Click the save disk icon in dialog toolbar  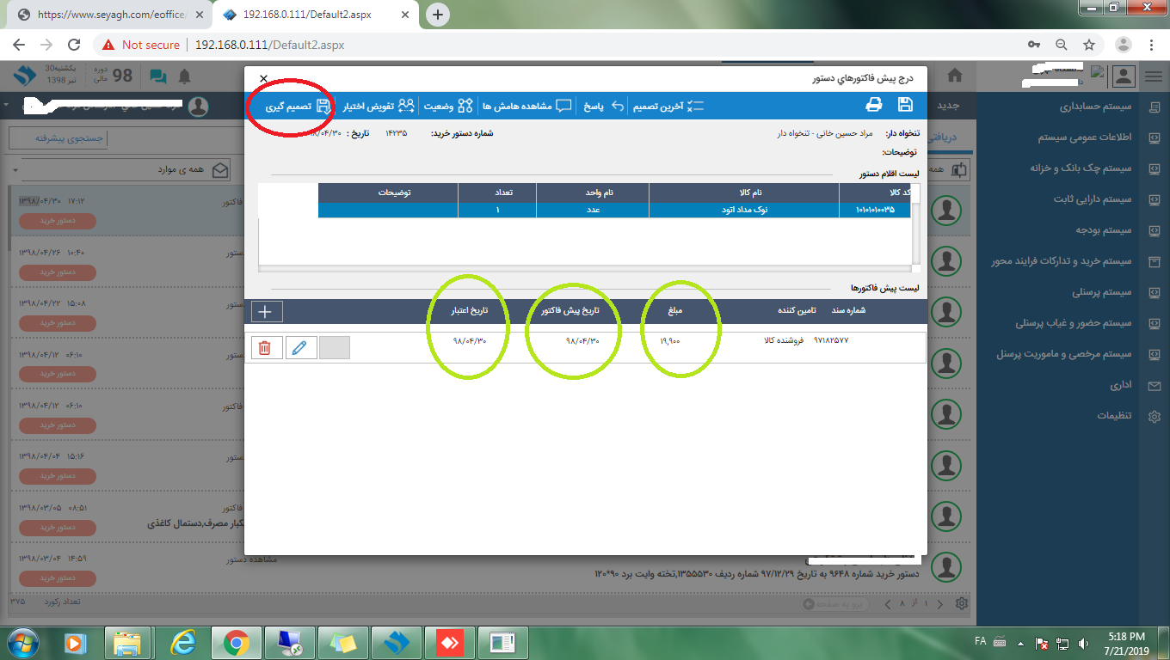(x=905, y=105)
